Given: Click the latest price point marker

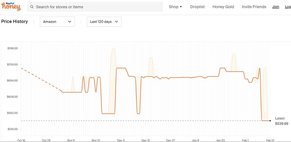Looking at the screenshot, I should 270,121.
